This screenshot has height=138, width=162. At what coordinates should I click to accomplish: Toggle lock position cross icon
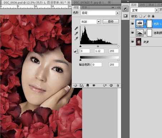[x=149, y=16]
